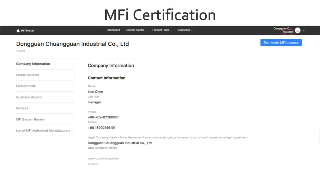Click the legal company name value
This screenshot has height=184, width=320.
(x=120, y=143)
